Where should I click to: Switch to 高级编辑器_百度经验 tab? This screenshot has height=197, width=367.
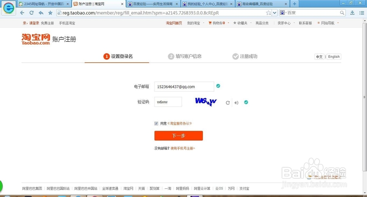coord(262,4)
